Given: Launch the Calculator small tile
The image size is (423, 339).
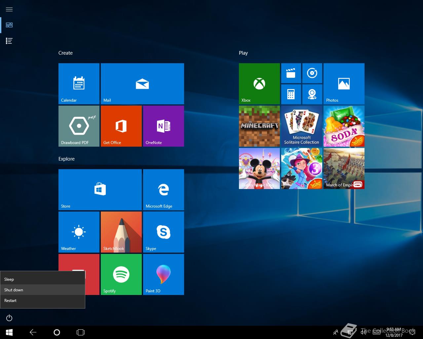Looking at the screenshot, I should (291, 94).
